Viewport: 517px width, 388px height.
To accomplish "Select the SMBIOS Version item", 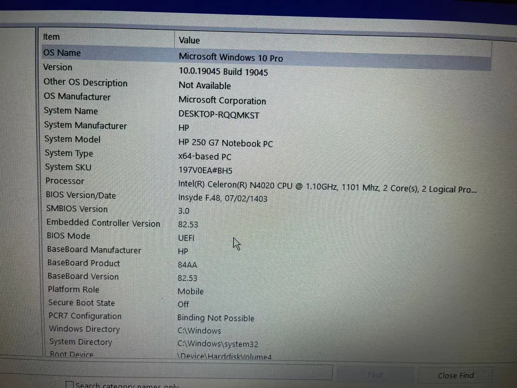I will tap(77, 209).
